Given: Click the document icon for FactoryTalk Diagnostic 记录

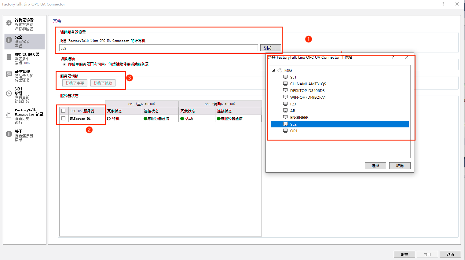Looking at the screenshot, I should [x=9, y=115].
